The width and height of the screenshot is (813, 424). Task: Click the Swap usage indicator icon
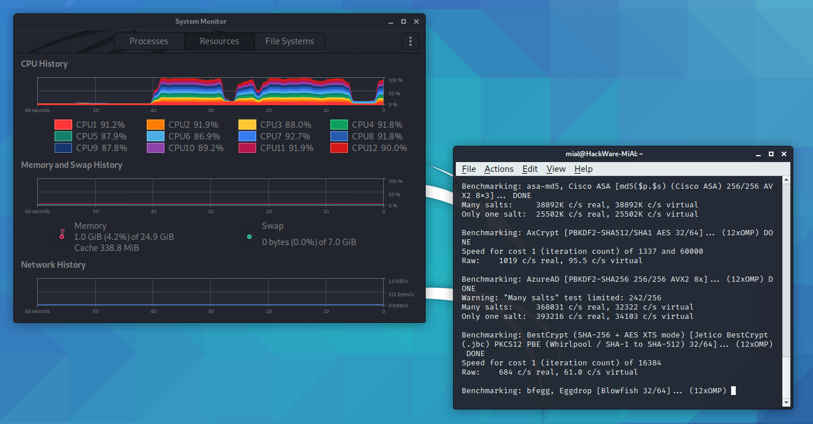tap(250, 236)
